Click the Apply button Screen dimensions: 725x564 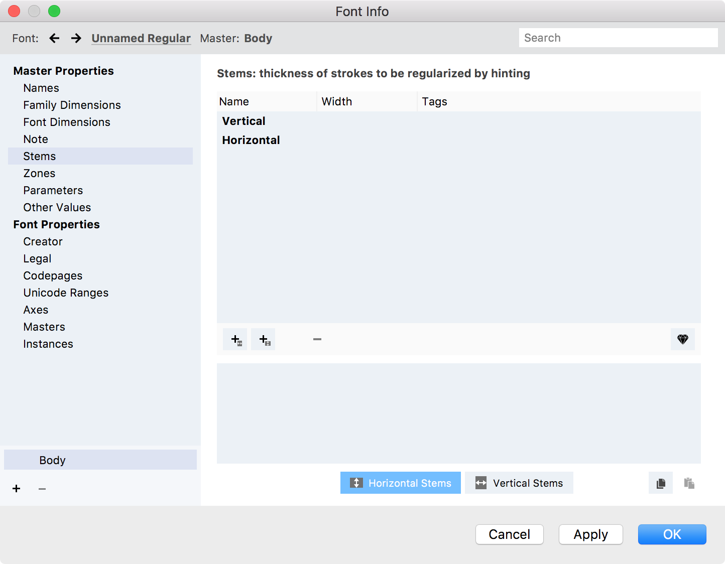[x=591, y=534]
